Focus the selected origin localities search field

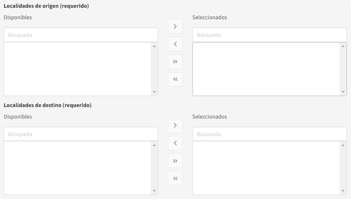coord(269,35)
